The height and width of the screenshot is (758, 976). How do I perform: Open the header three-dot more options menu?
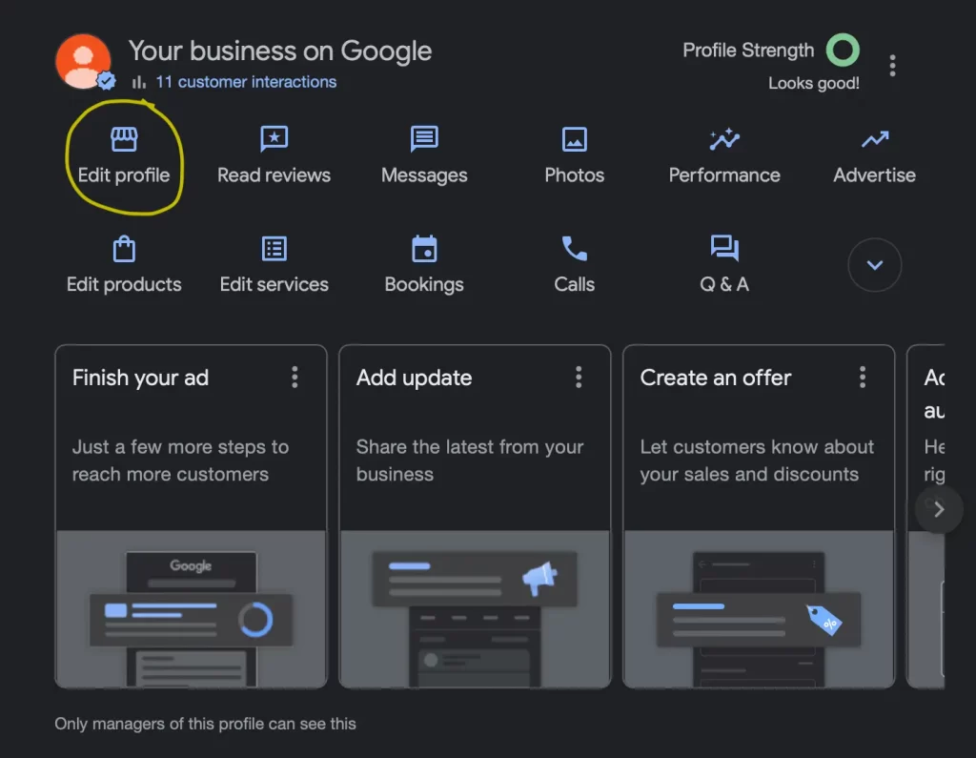(x=892, y=66)
